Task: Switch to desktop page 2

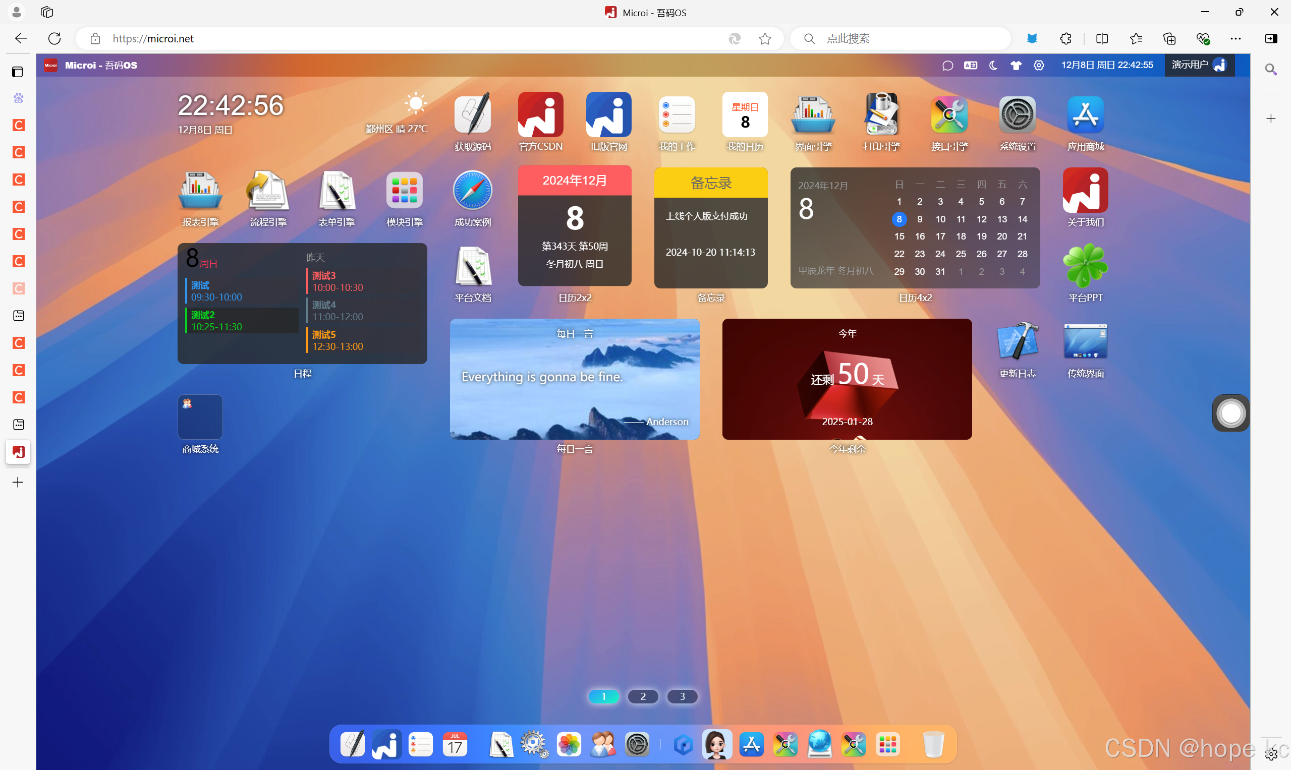Action: coord(643,696)
